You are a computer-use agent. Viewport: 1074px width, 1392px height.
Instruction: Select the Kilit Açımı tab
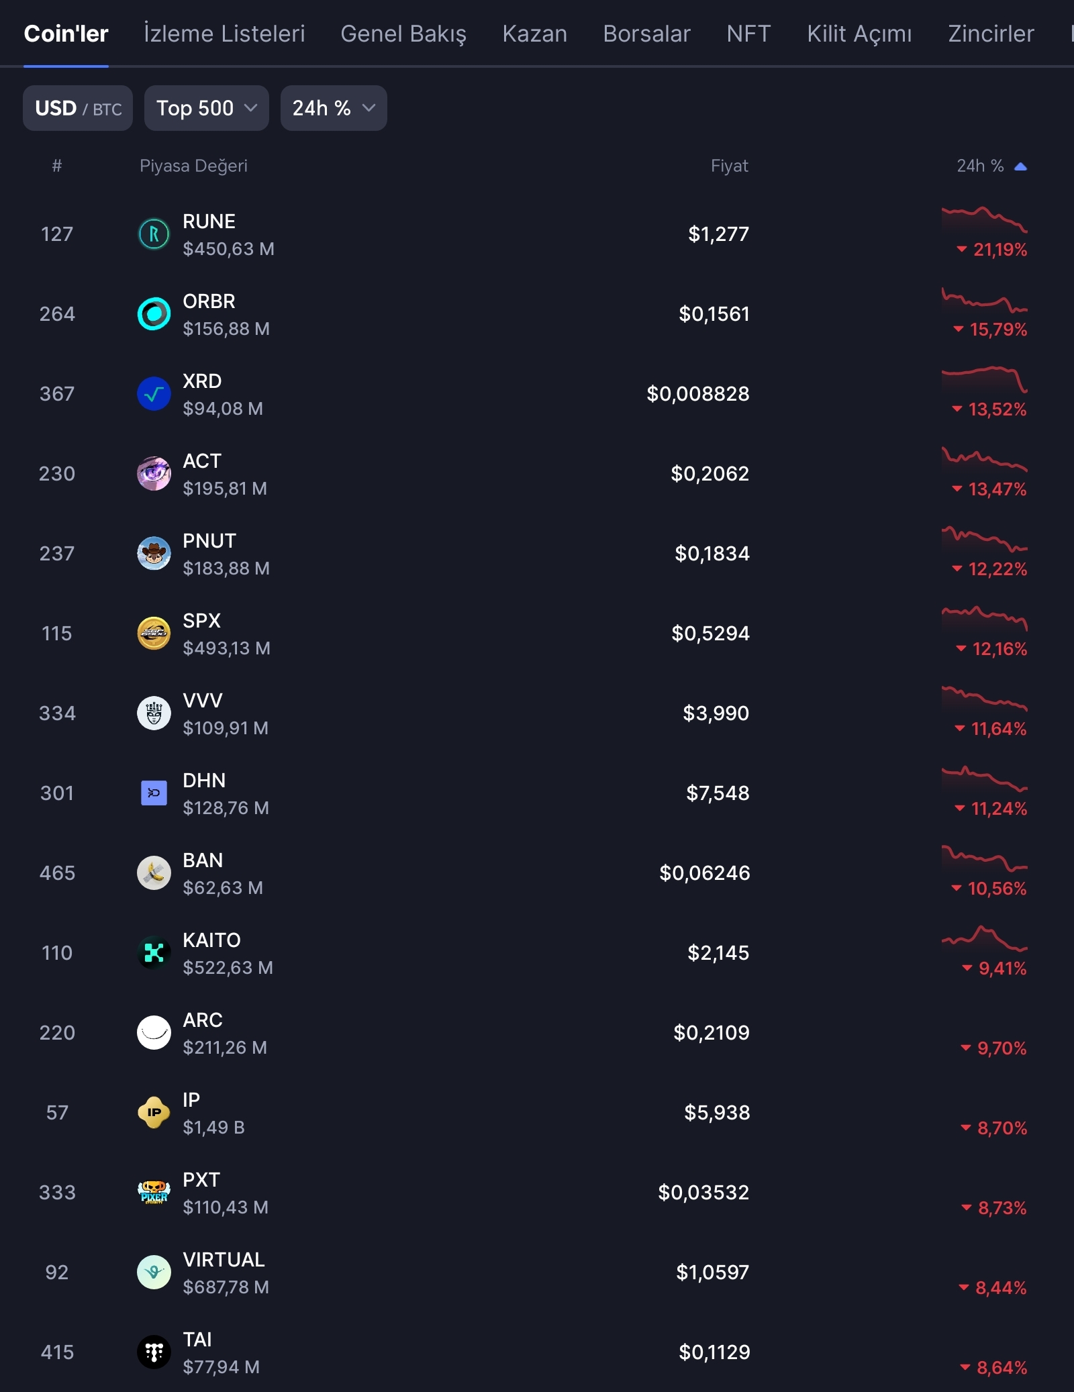coord(859,34)
